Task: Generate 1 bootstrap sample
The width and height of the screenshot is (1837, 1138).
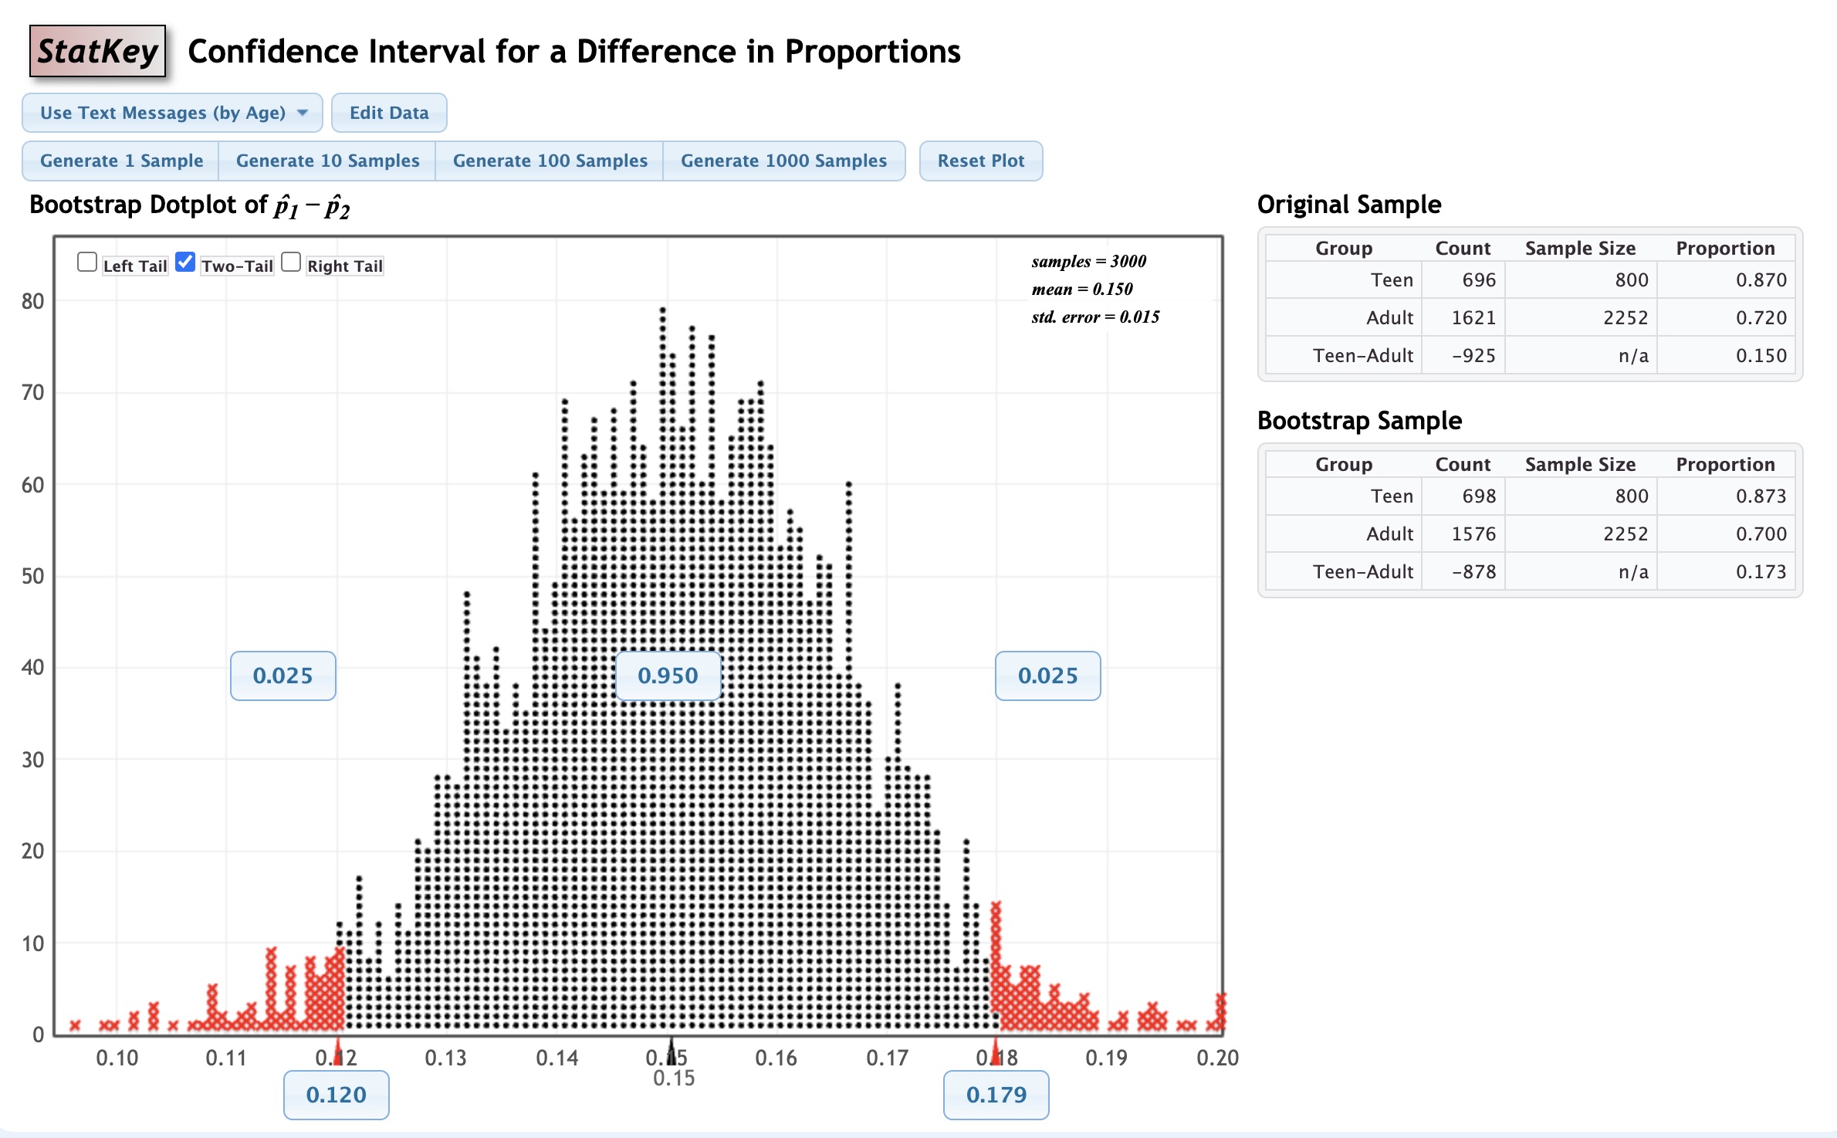Action: coord(121,161)
